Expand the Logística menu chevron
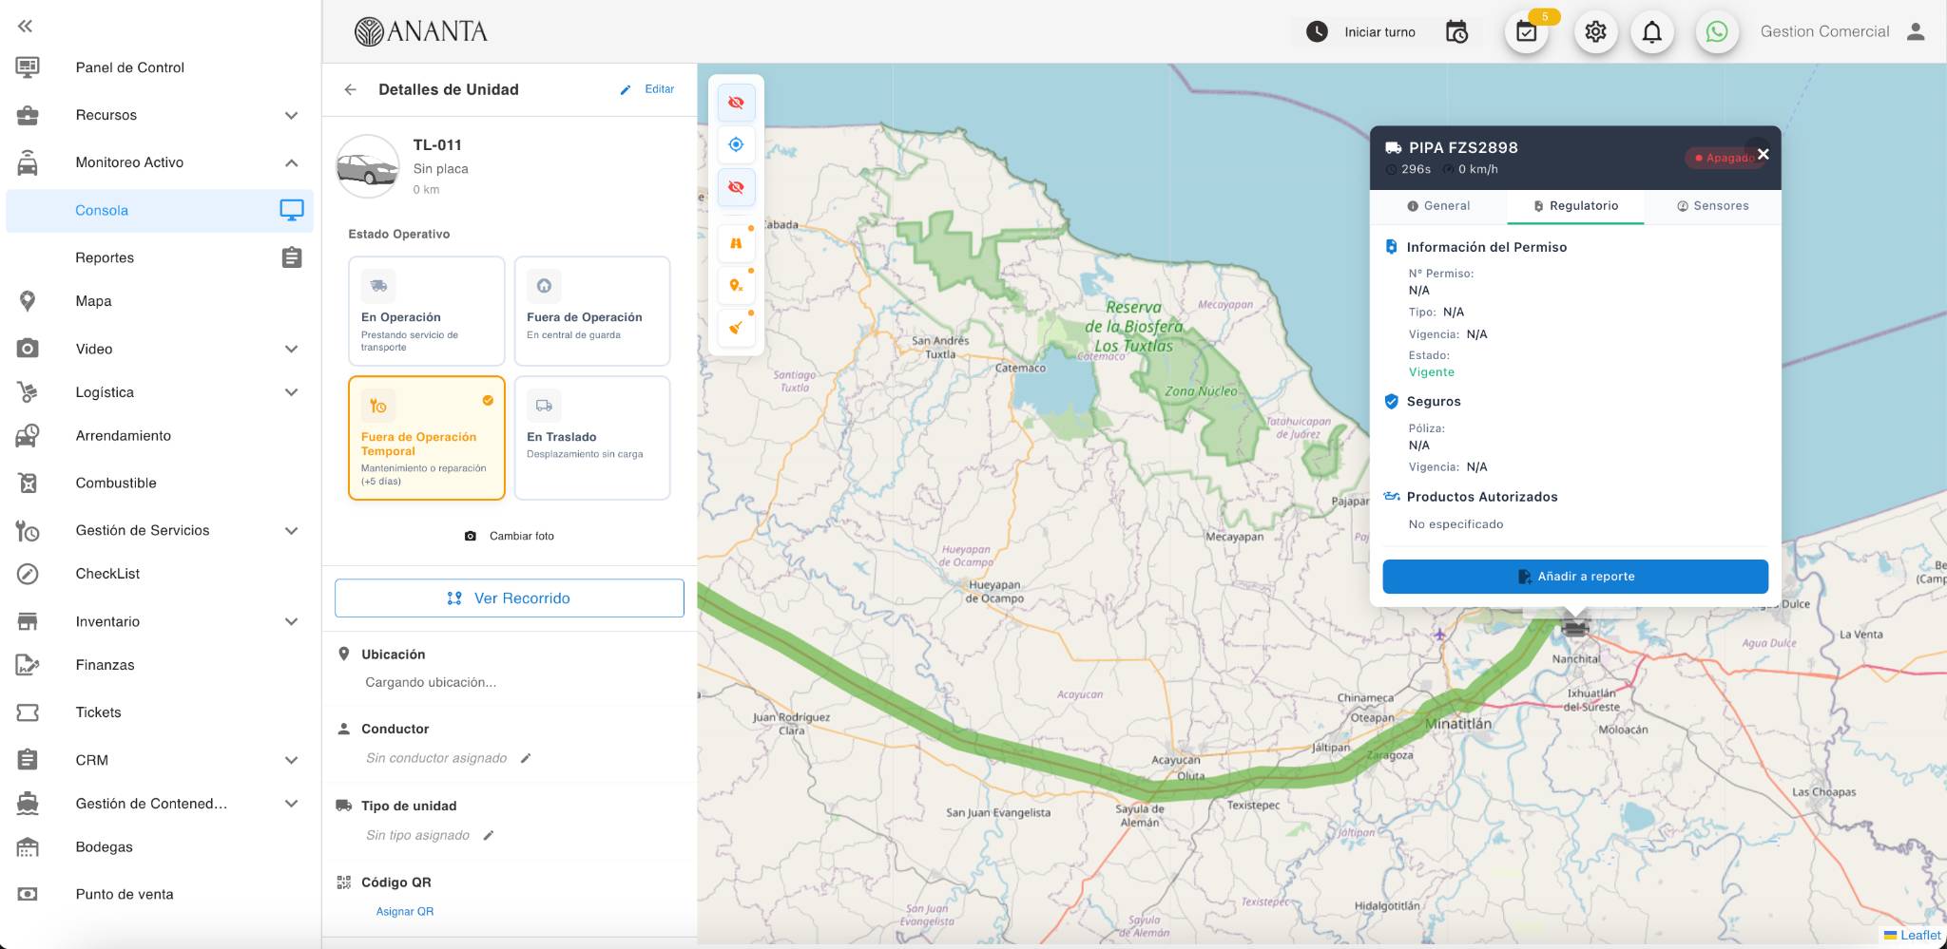The height and width of the screenshot is (949, 1947). click(x=291, y=392)
